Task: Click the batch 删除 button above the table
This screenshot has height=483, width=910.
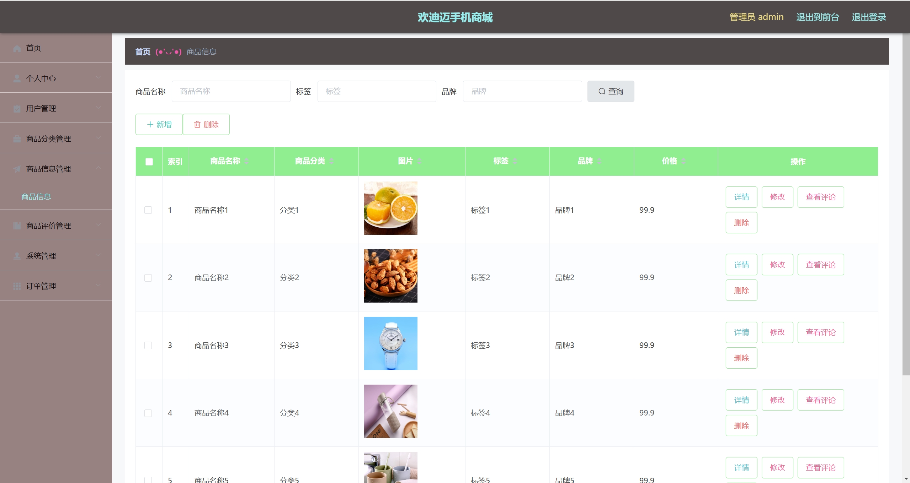Action: pos(206,124)
